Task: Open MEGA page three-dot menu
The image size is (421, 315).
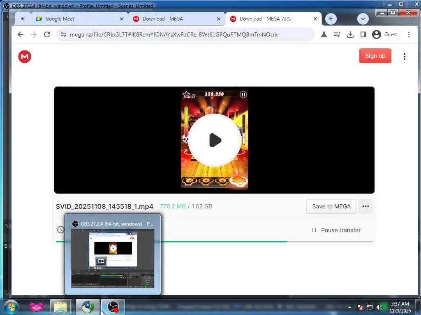Action: [x=405, y=56]
